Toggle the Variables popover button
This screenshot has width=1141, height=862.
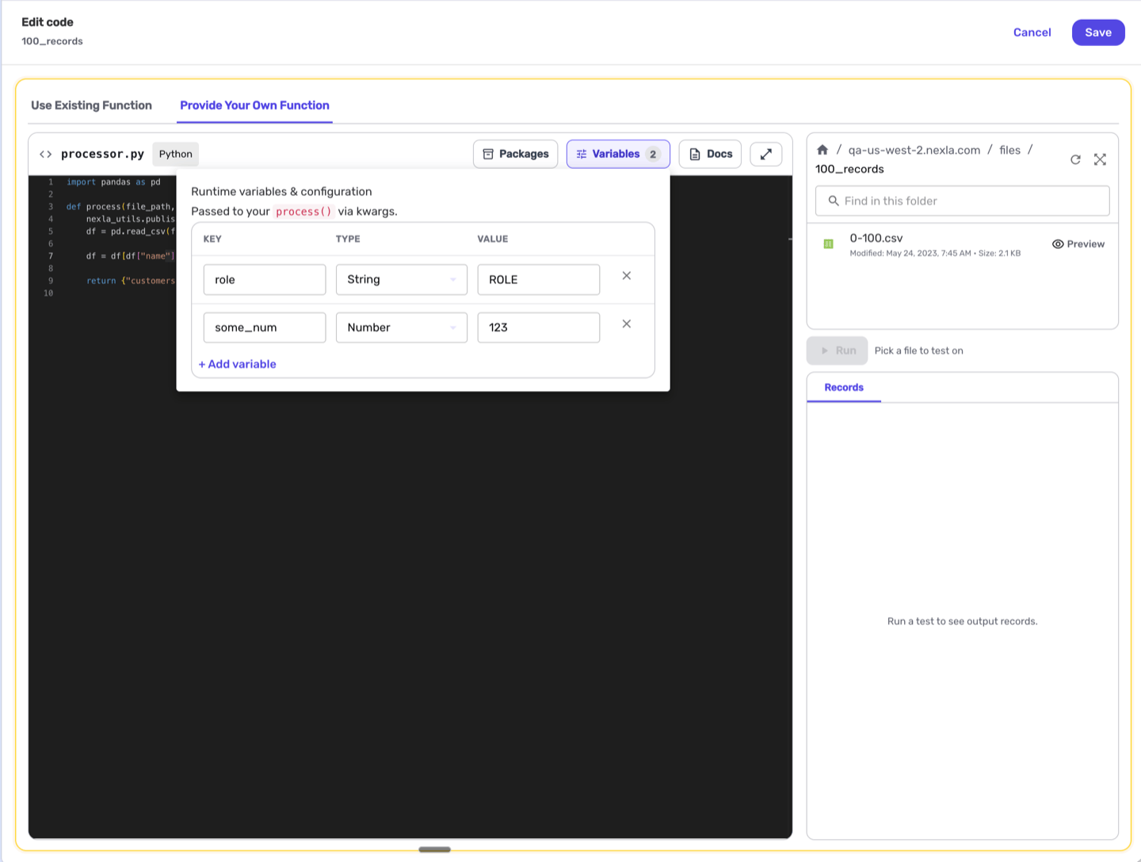point(618,154)
